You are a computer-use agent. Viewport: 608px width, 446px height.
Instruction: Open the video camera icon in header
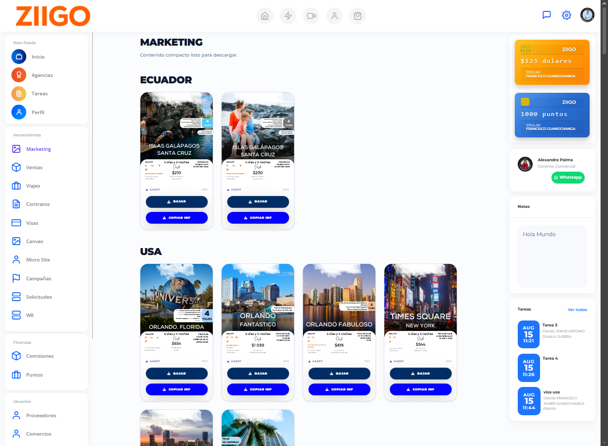coord(311,16)
